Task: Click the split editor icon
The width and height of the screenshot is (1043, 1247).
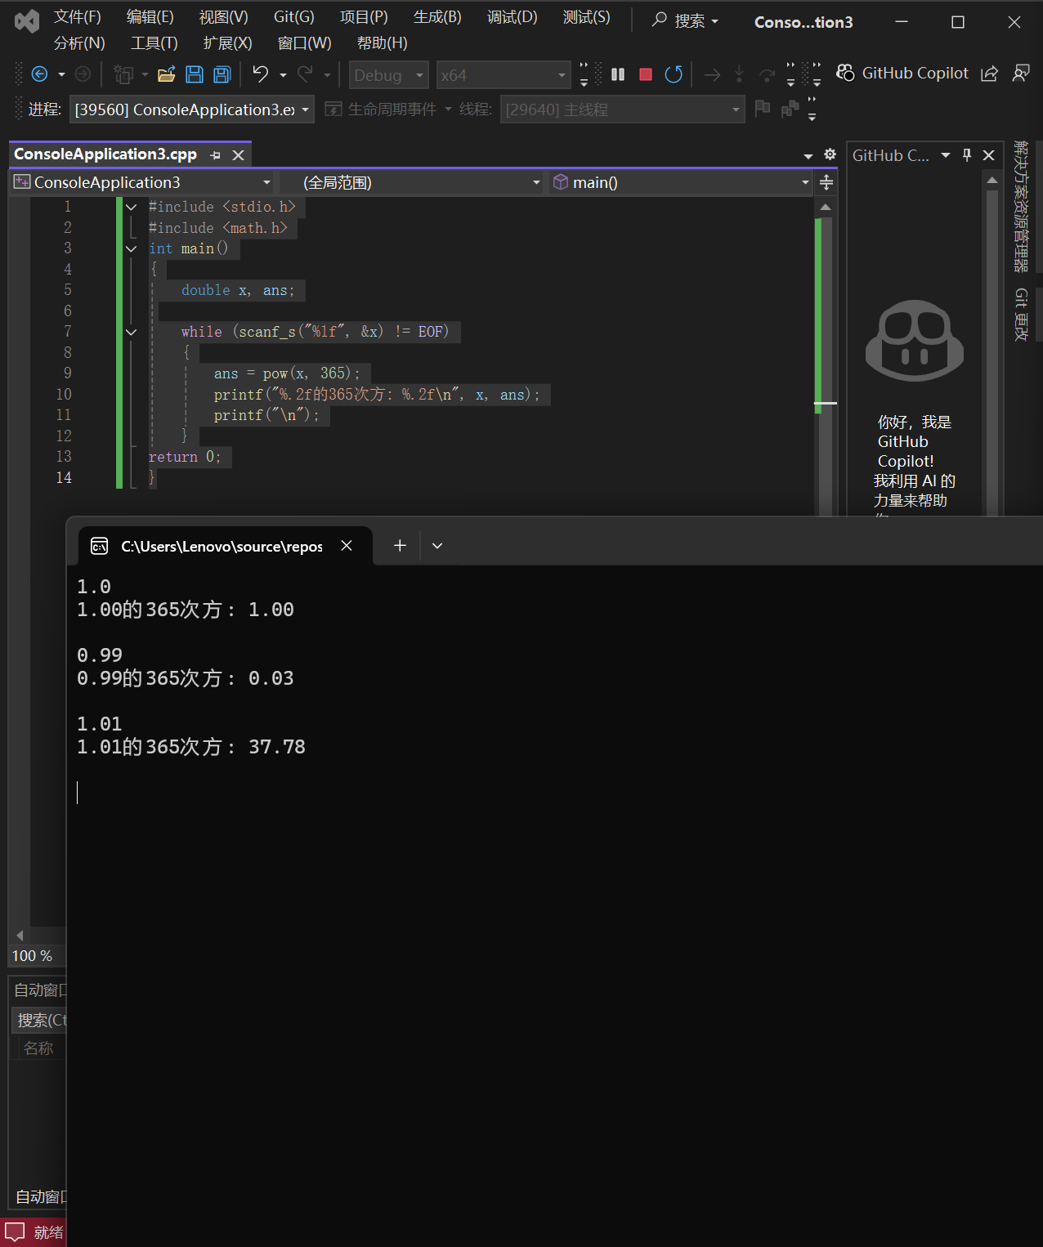Action: coord(826,182)
